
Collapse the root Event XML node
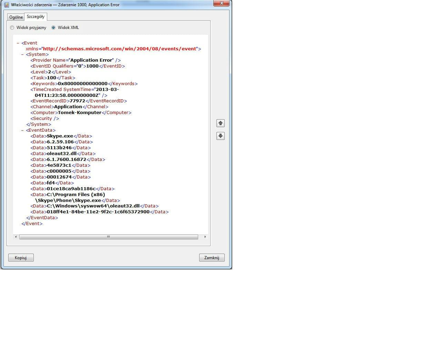[x=18, y=43]
